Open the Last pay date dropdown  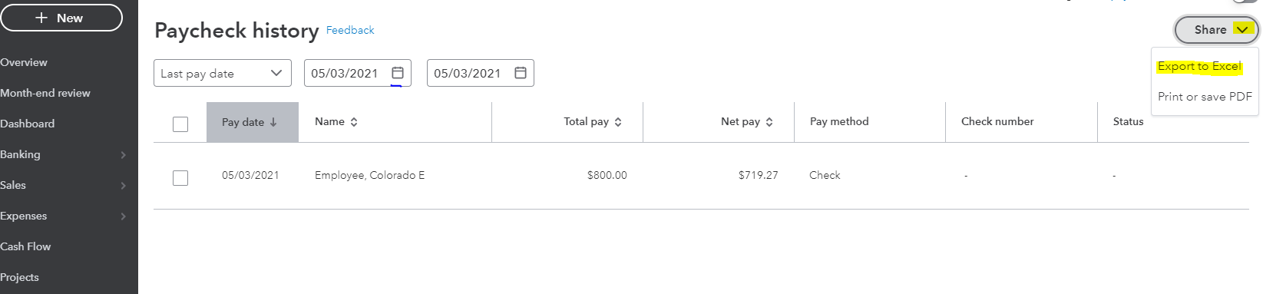point(223,73)
